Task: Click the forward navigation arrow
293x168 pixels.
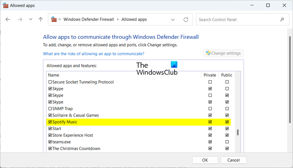Action: pyautogui.click(x=19, y=20)
